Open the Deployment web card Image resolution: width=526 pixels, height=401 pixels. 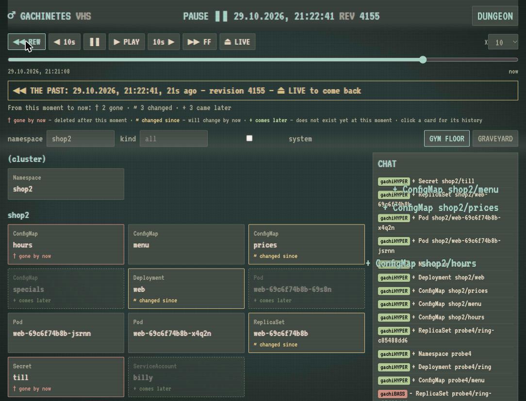(186, 289)
